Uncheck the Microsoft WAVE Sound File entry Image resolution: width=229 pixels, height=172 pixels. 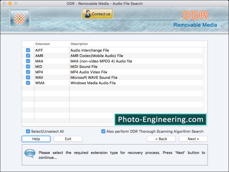click(28, 77)
